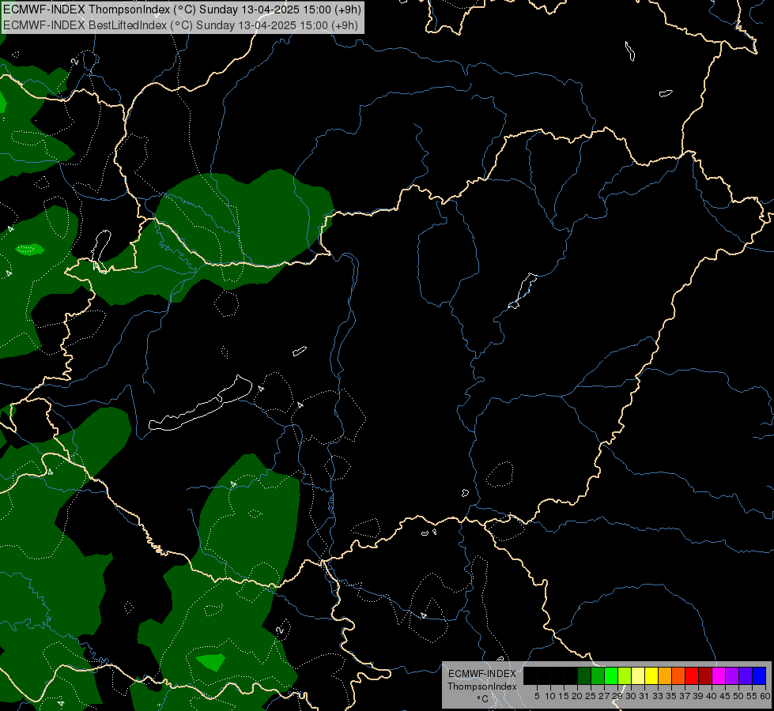The height and width of the screenshot is (711, 774).
Task: Click the ECMWF-INDEX BestLiftedIndex title line
Action: (x=181, y=24)
